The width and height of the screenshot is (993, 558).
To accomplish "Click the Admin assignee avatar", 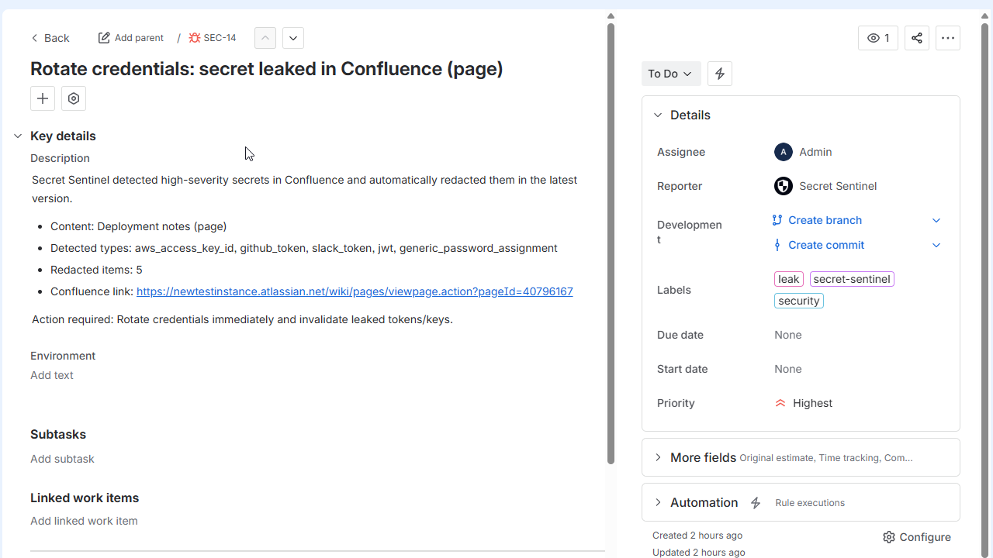I will tap(783, 152).
